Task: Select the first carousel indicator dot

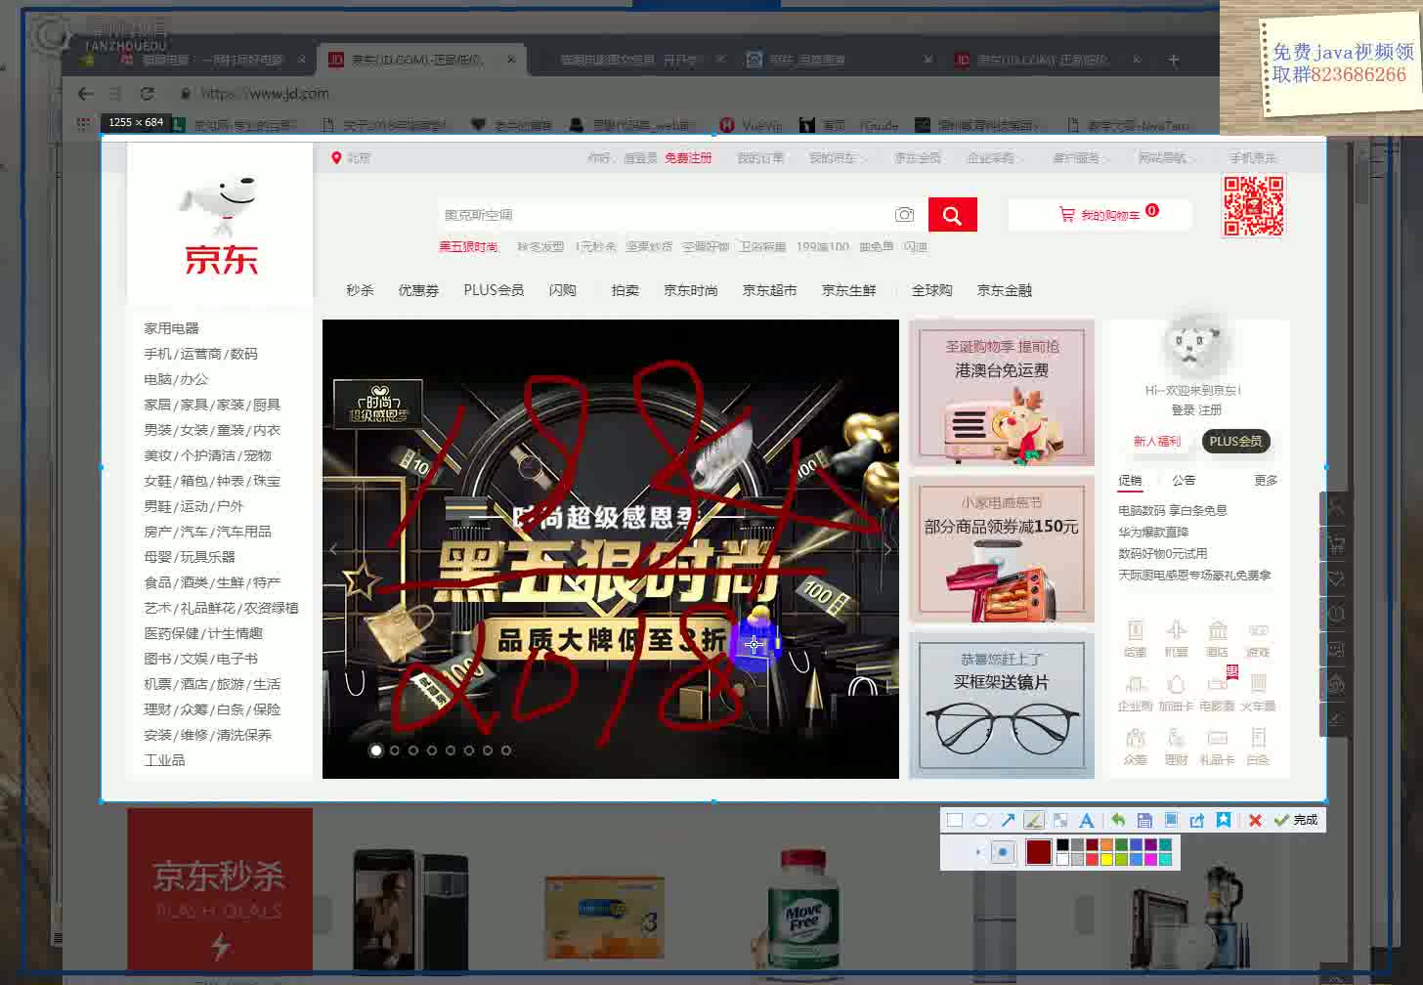Action: (375, 750)
